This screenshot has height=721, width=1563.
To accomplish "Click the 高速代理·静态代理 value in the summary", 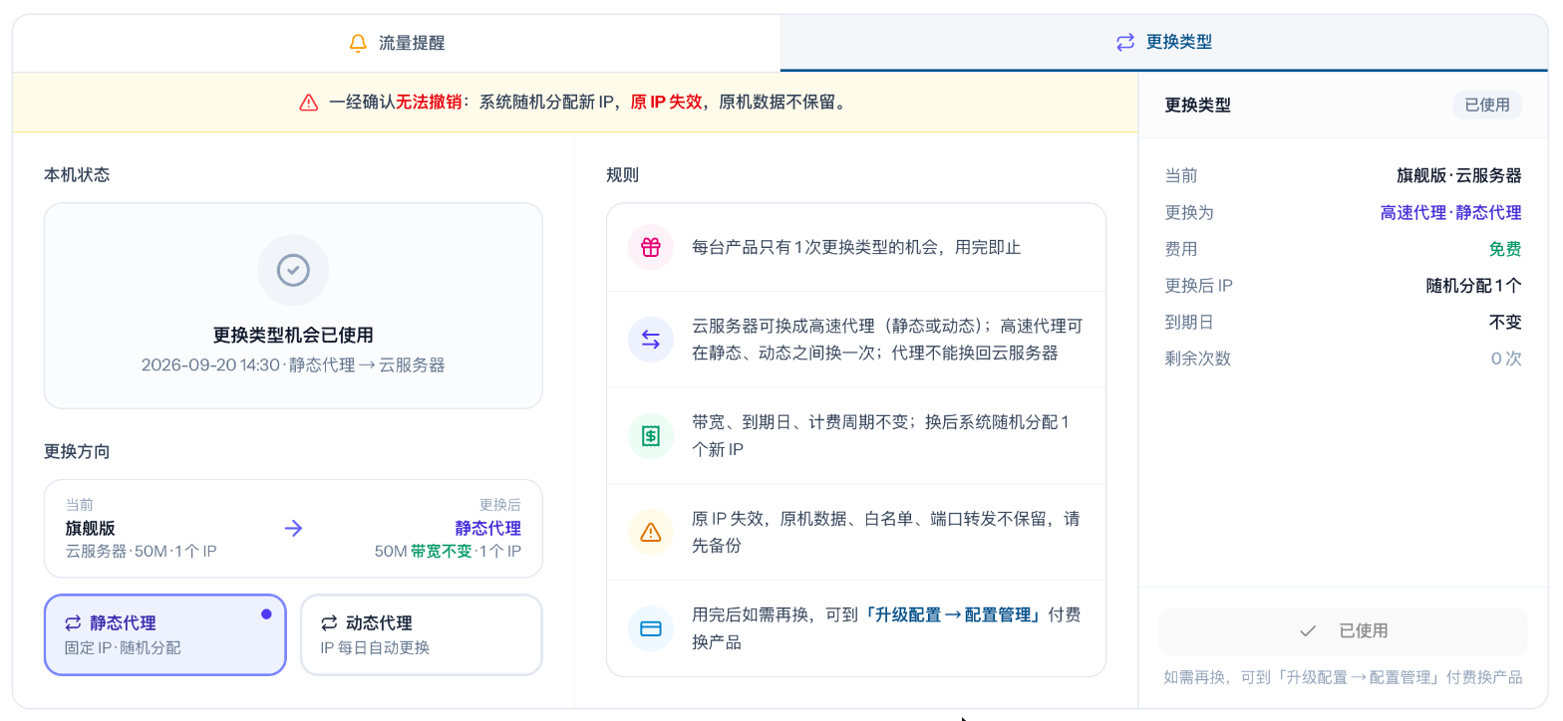I will (1451, 213).
